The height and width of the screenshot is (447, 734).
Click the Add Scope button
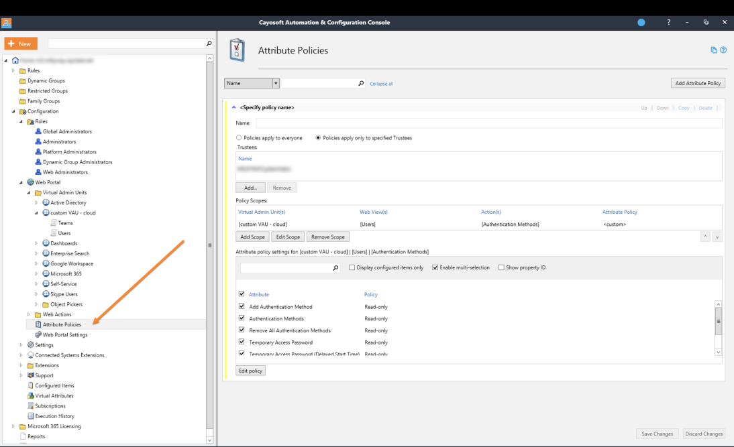[x=252, y=237]
